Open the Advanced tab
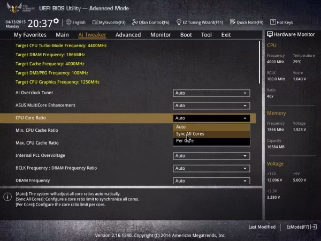 [128, 35]
